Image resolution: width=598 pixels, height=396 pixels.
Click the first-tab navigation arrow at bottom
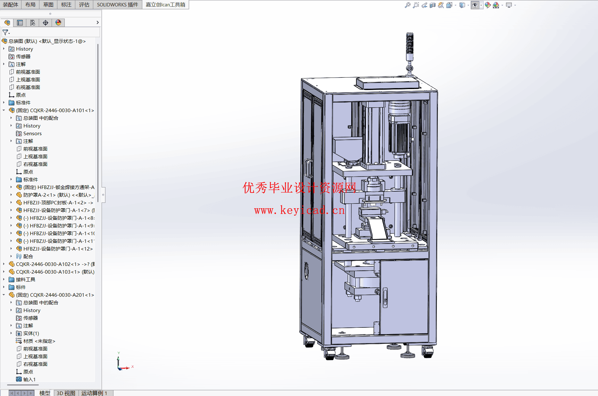click(12, 393)
